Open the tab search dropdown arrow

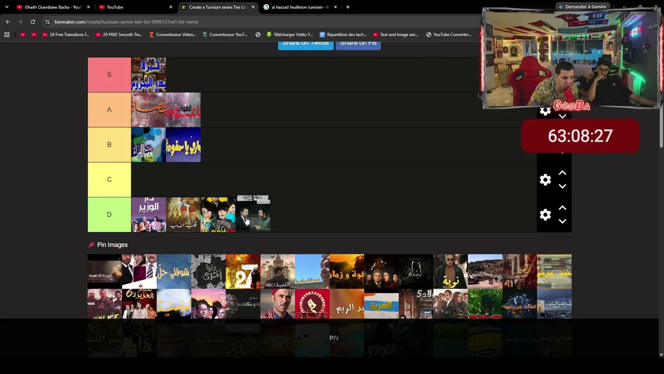7,7
